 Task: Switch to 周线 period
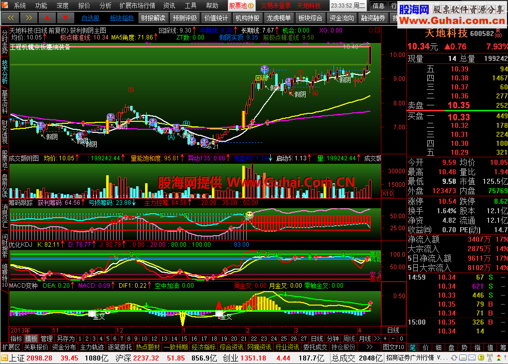click(x=349, y=339)
